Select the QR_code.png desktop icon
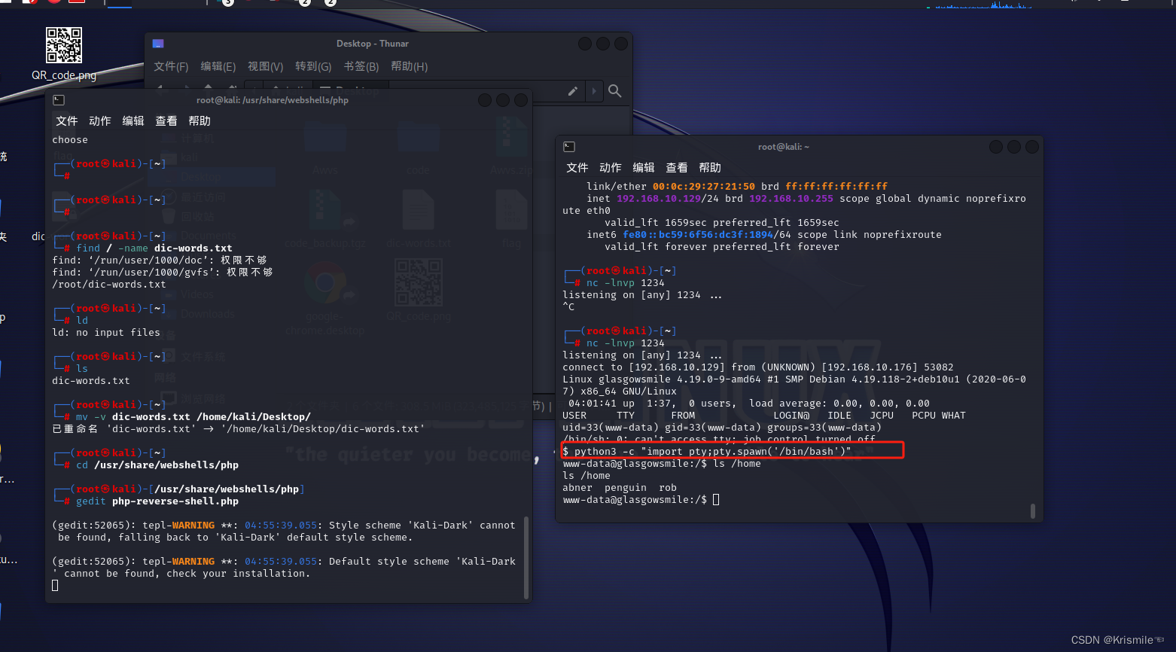The image size is (1176, 652). tap(64, 53)
